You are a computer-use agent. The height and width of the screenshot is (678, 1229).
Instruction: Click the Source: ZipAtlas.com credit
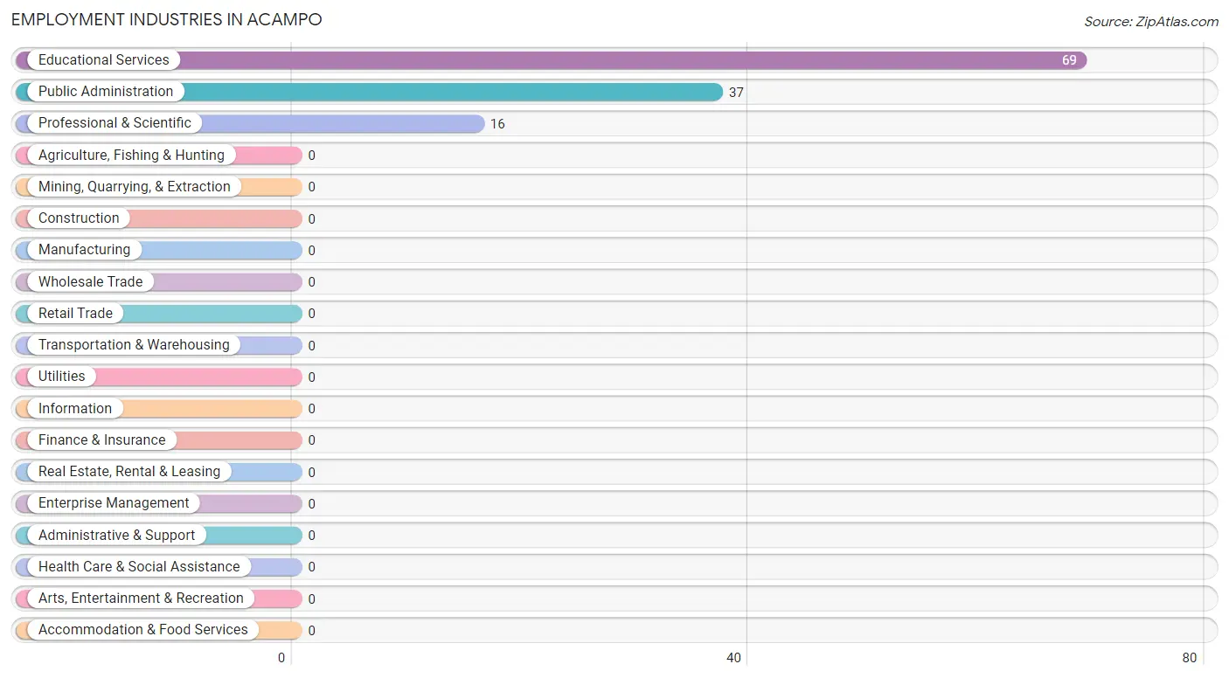(x=1151, y=22)
